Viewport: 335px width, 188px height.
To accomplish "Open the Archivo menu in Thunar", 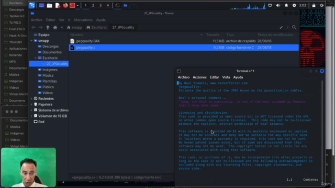I will coord(37,20).
